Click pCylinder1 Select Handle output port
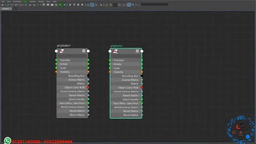The width and height of the screenshot is (256, 144). click(x=88, y=99)
